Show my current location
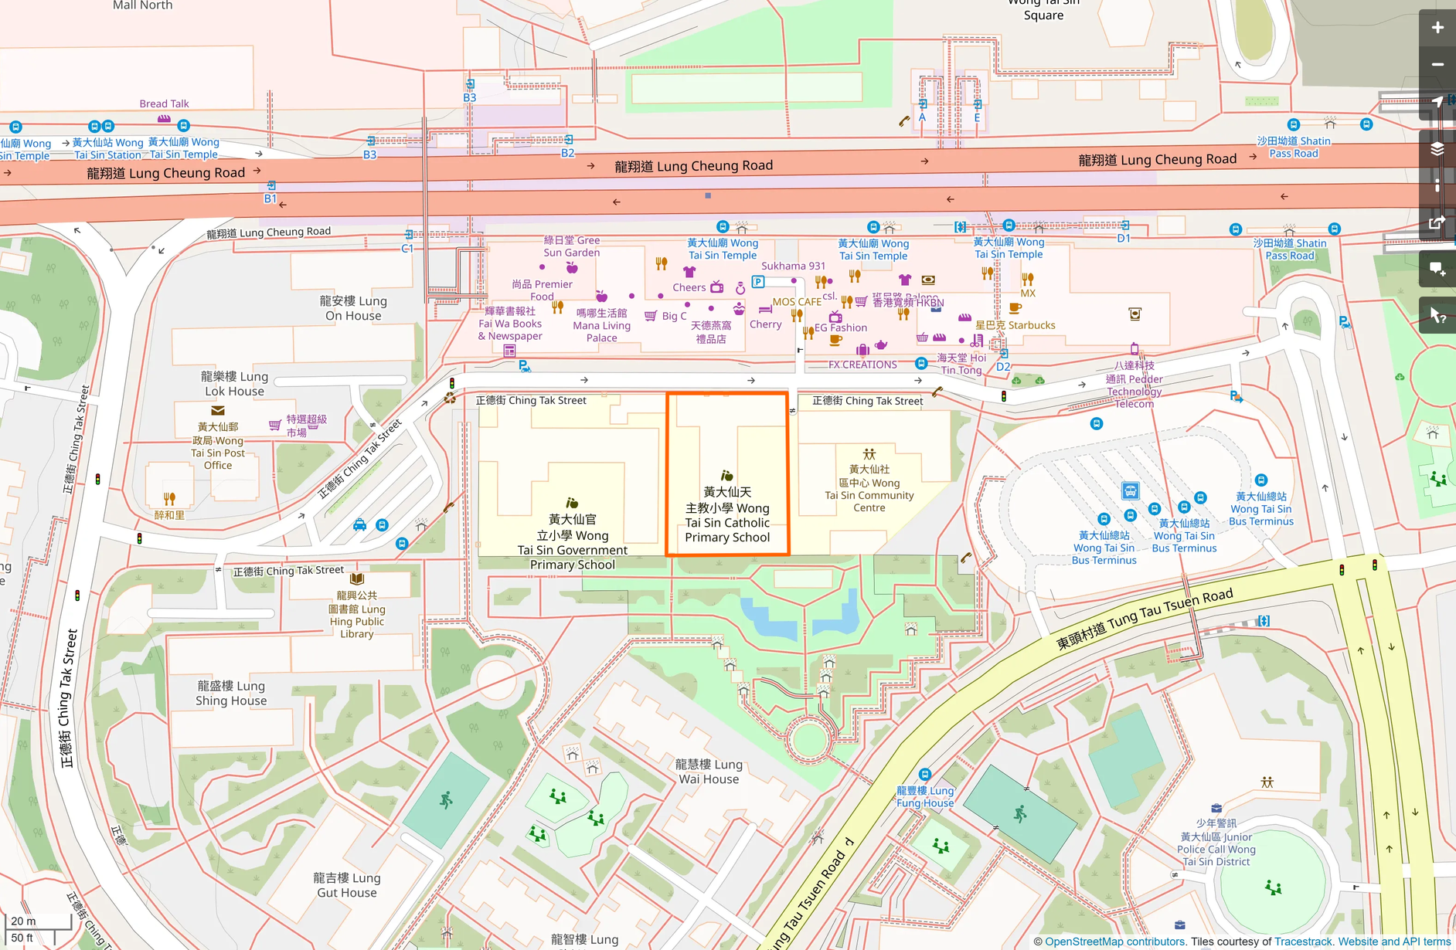Screen dimensions: 1456x950 click(1437, 101)
